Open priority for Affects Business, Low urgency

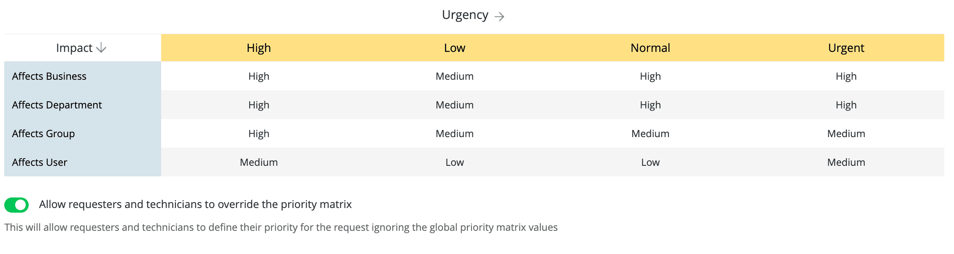coord(454,76)
